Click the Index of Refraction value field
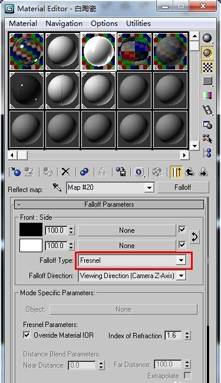This screenshot has height=383, width=221. (x=173, y=335)
